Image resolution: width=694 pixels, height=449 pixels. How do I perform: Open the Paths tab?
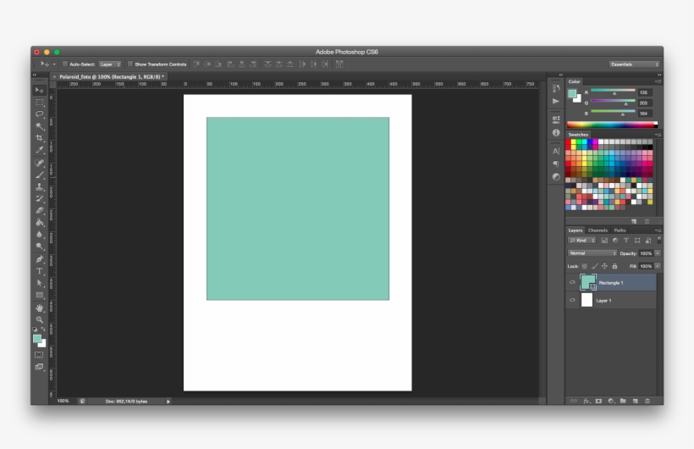620,230
